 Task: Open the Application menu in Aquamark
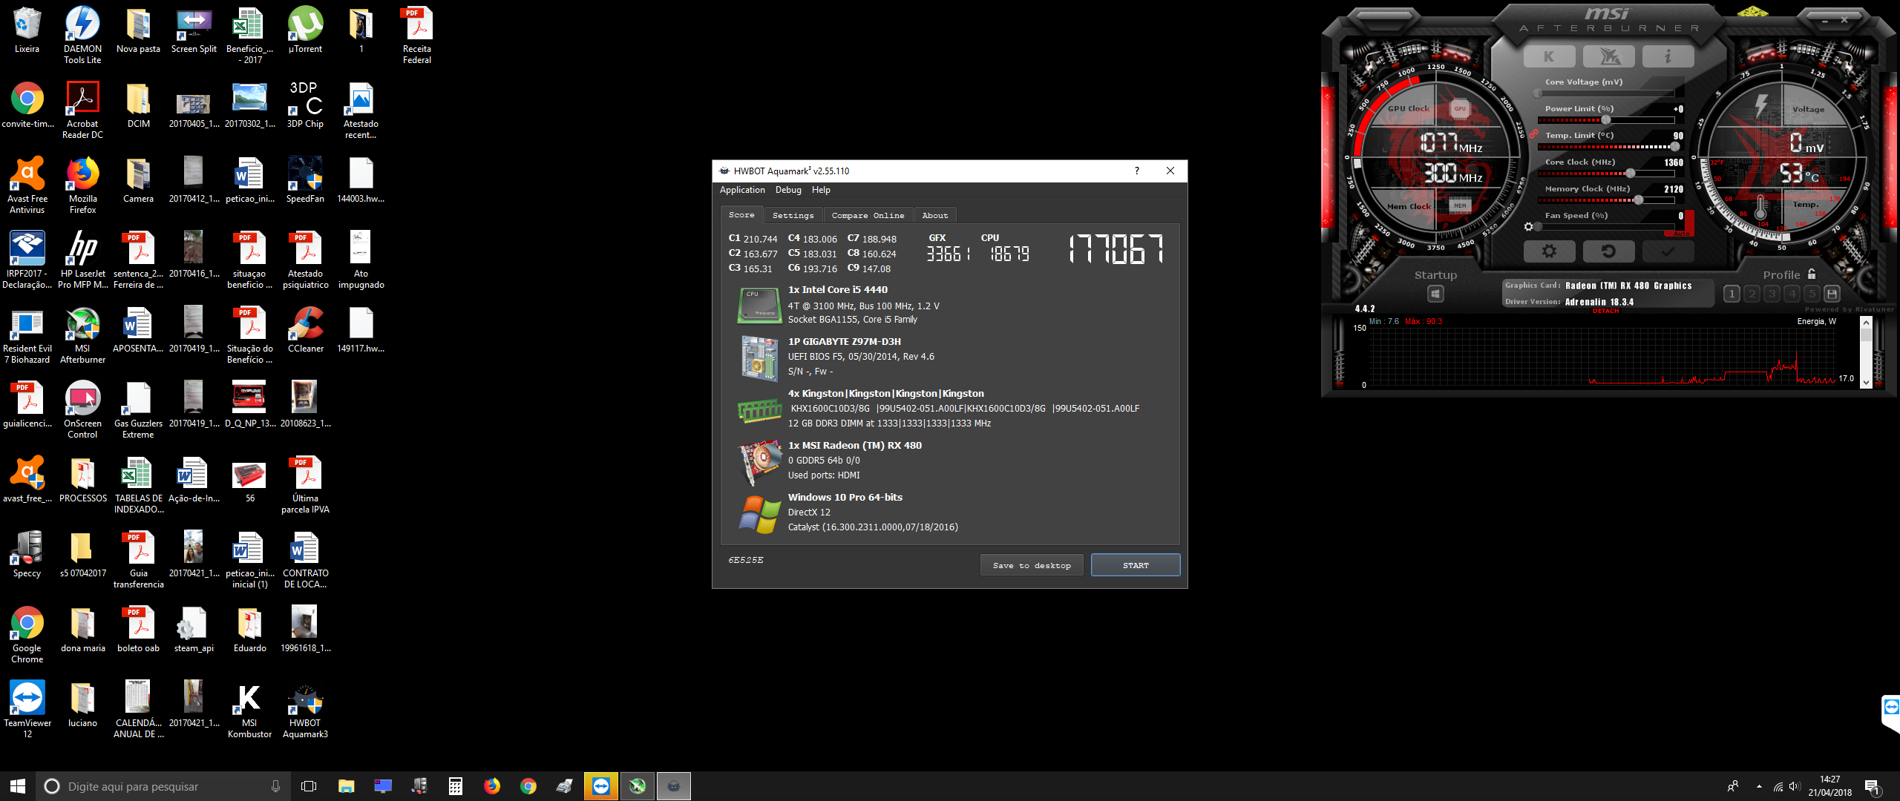point(742,190)
